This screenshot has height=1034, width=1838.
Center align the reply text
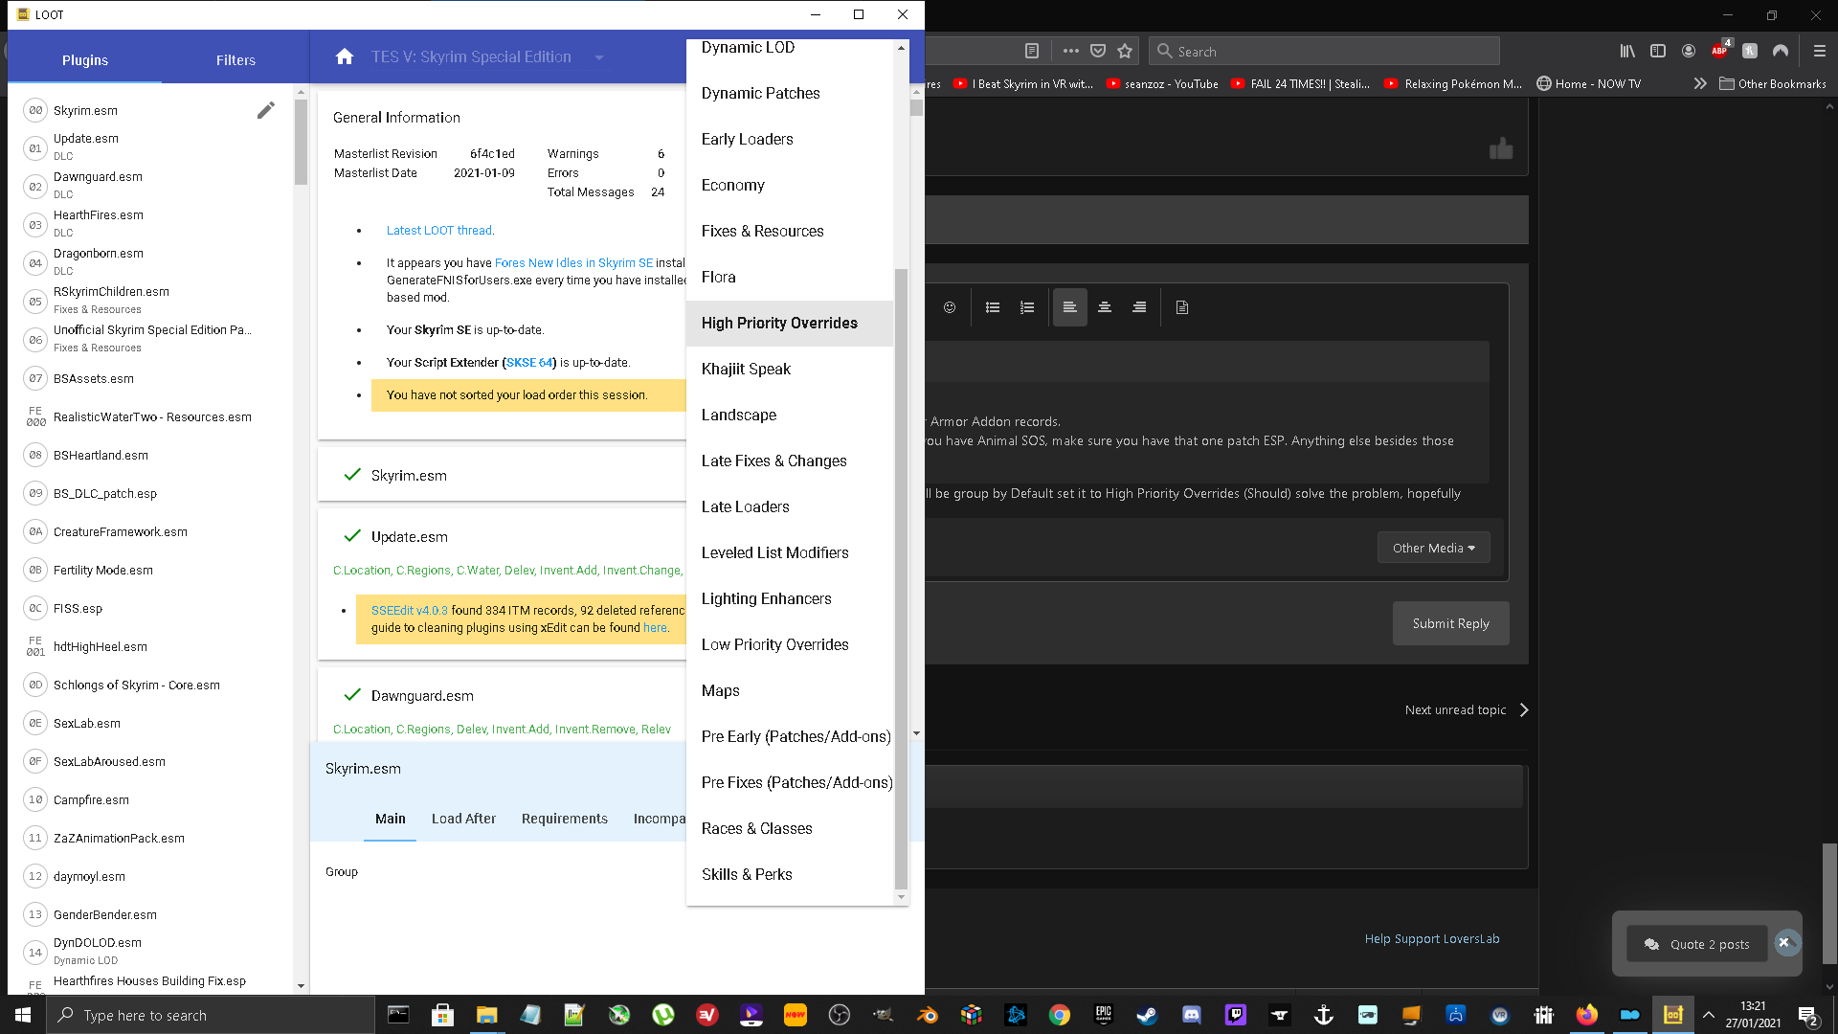click(x=1105, y=307)
